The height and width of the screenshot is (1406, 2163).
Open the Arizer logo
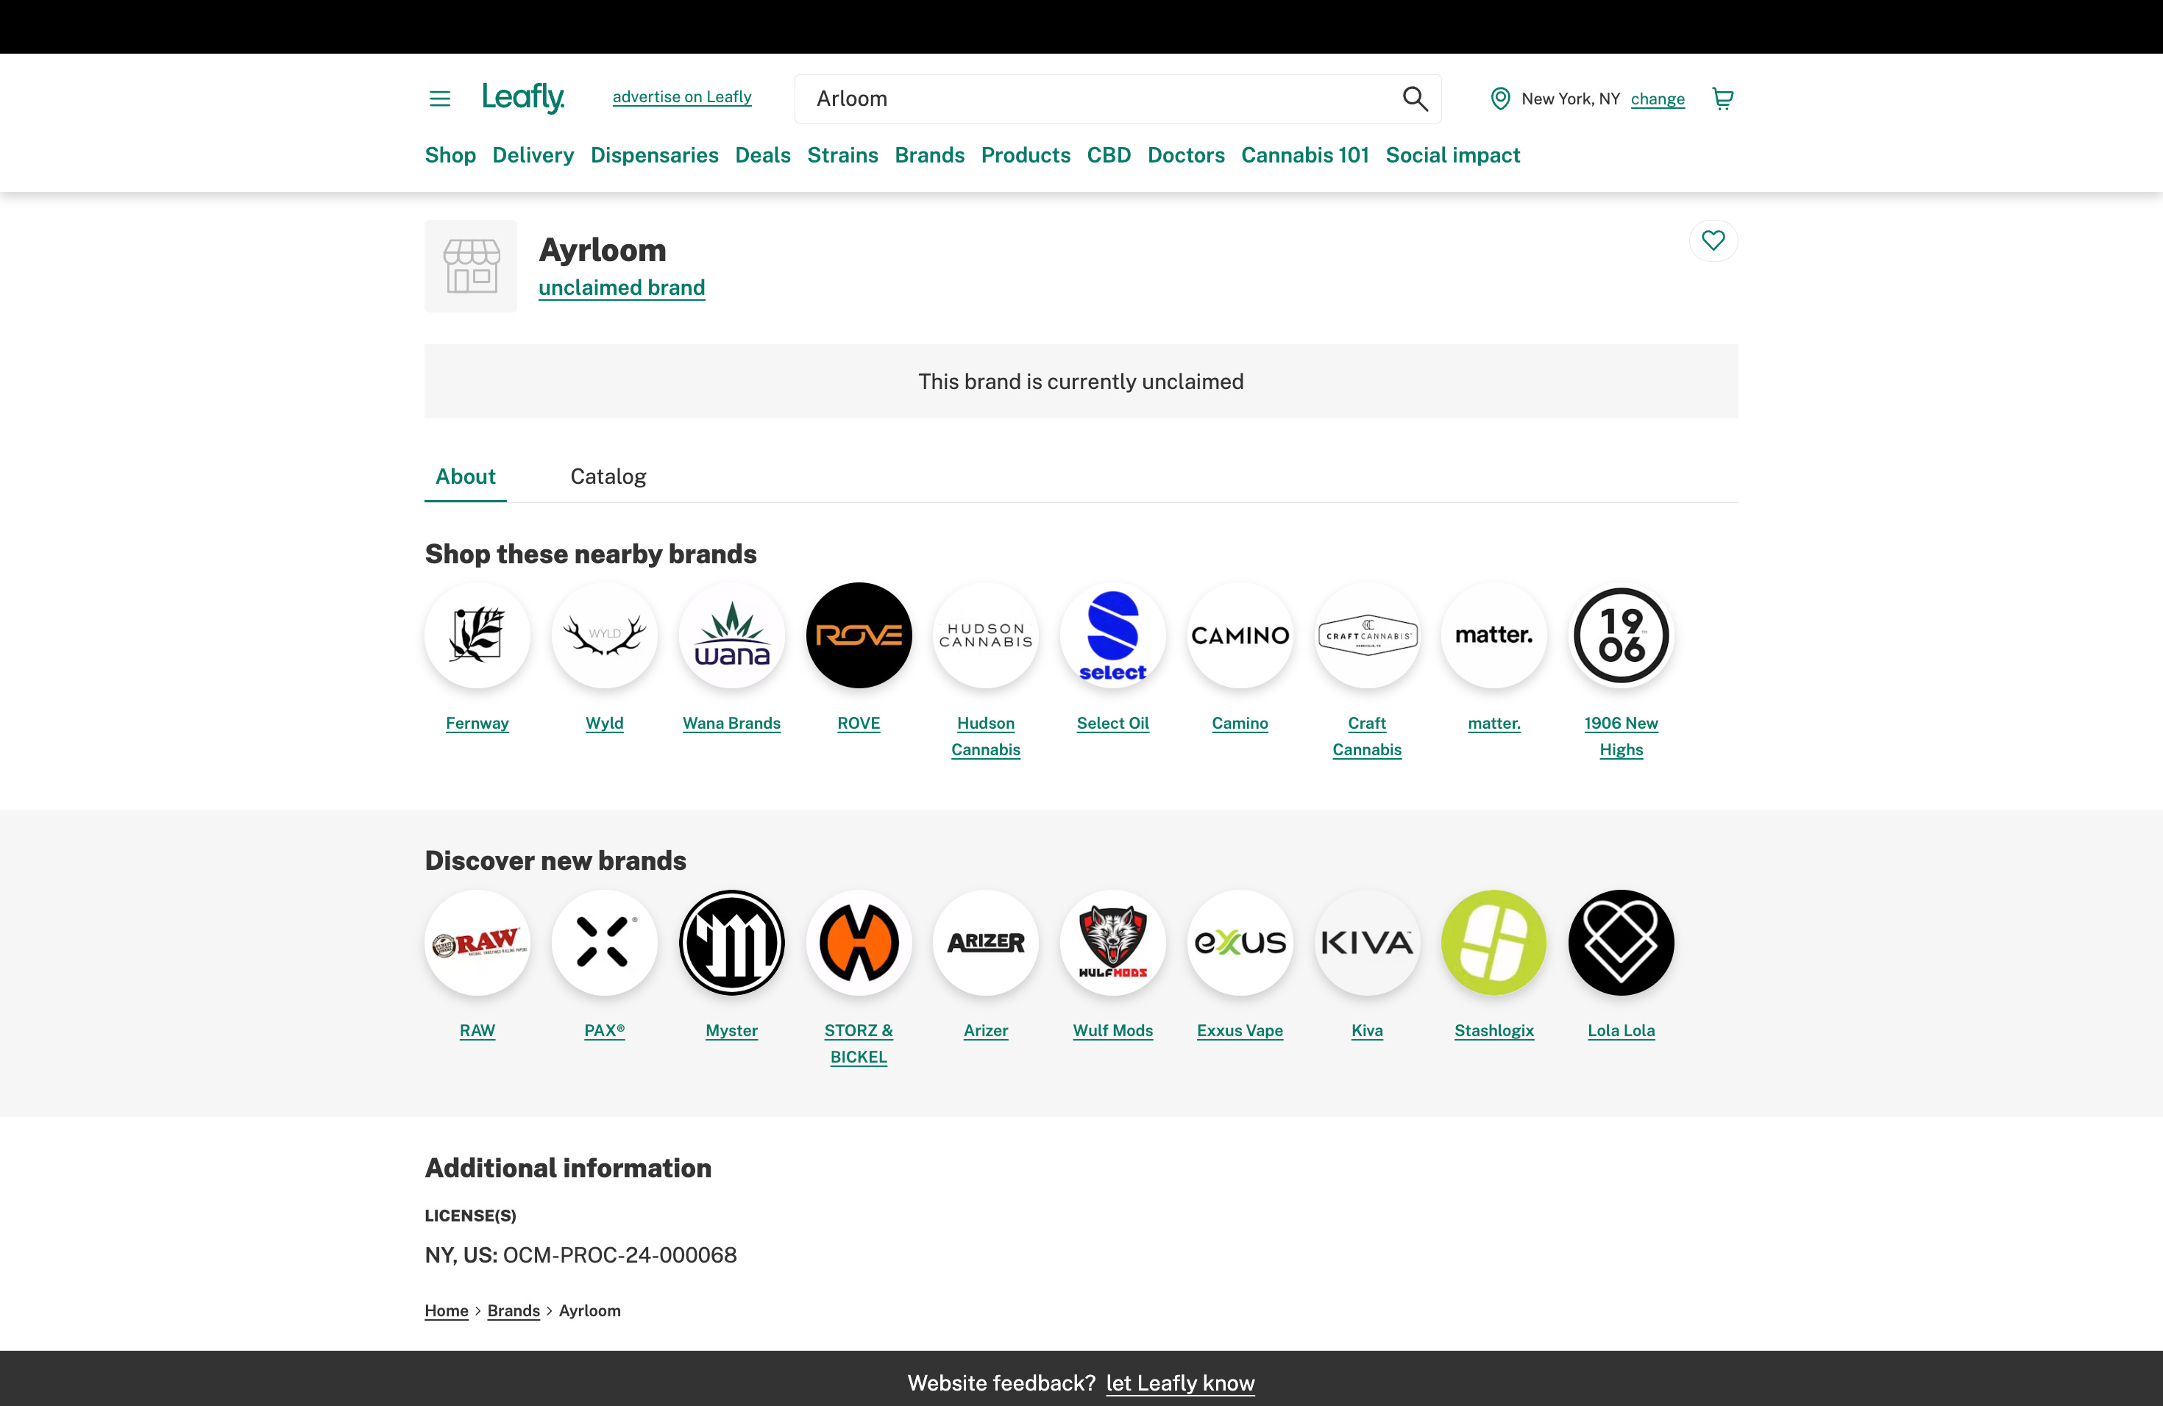tap(986, 943)
